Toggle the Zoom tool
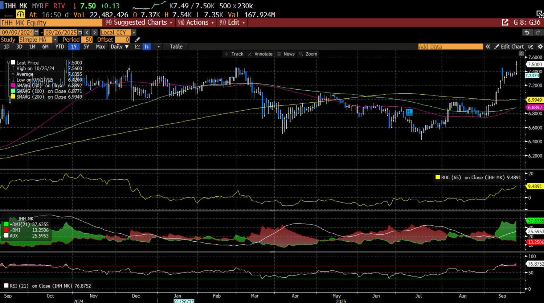 click(x=308, y=54)
